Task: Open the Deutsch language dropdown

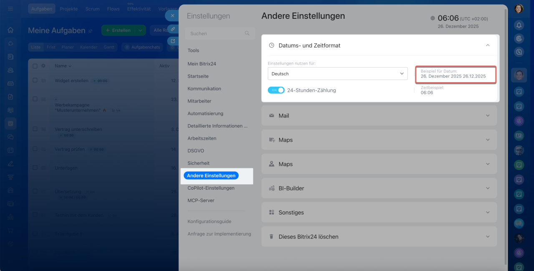Action: [x=338, y=74]
